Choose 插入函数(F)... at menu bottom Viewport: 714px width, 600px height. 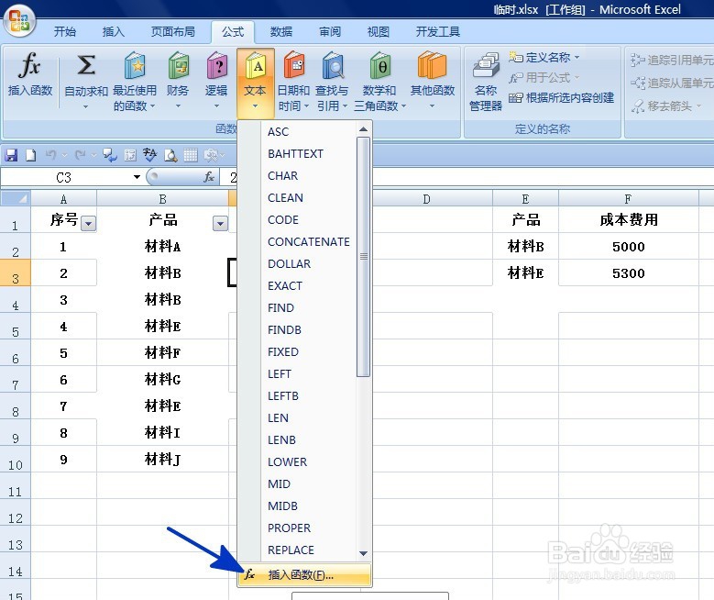point(304,574)
